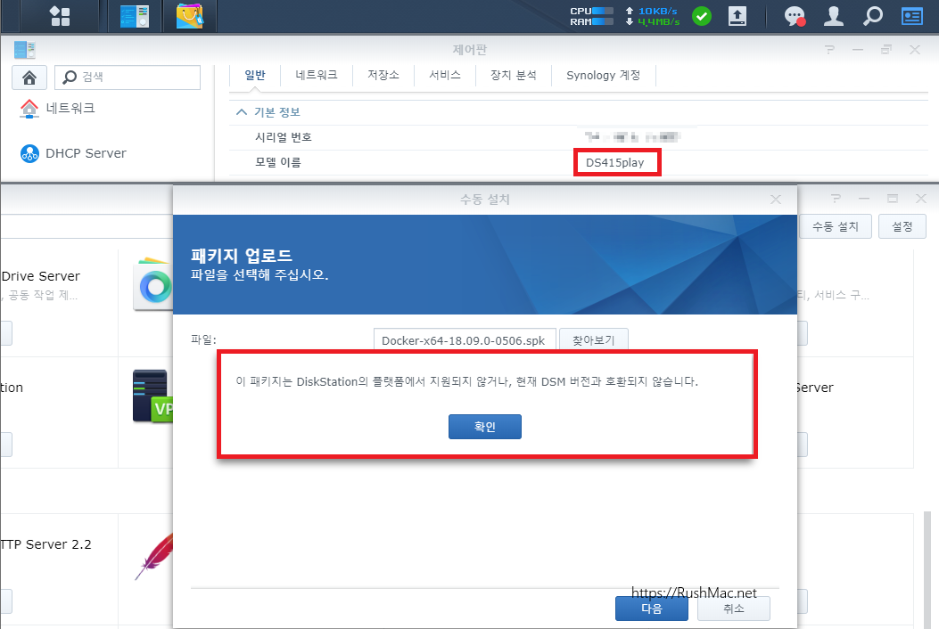Click the 찾아보기 browse button
Image resolution: width=939 pixels, height=629 pixels.
(x=594, y=340)
